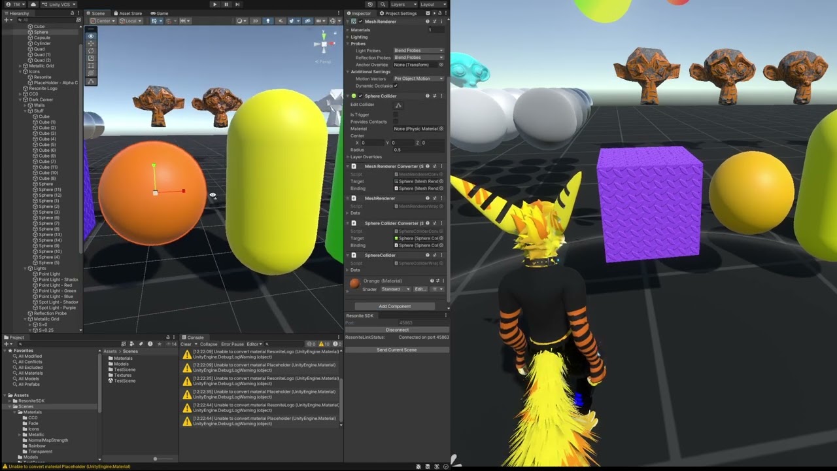Screen dimensions: 837x471
Task: Adjust the Project asset icon size slider
Action: point(155,459)
